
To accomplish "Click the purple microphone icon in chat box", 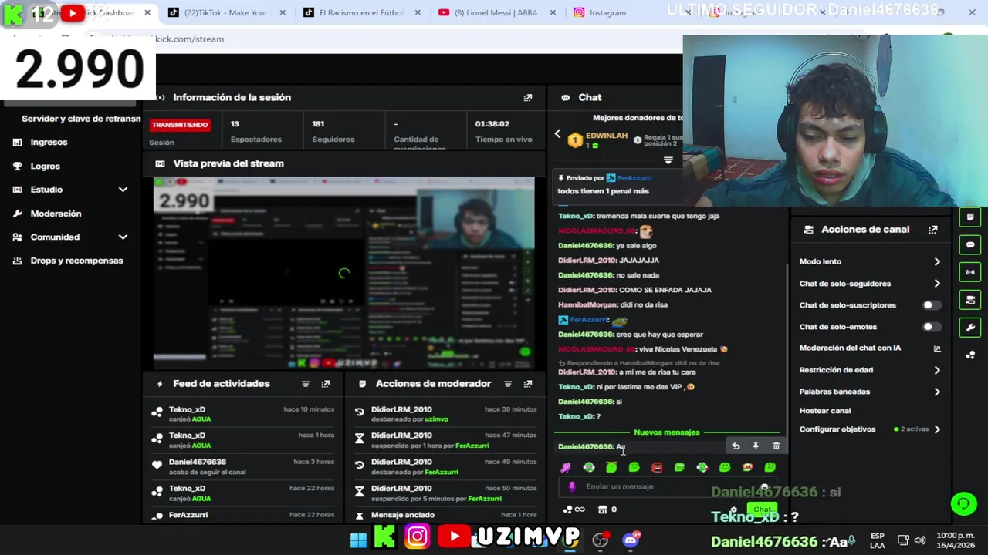I will [x=572, y=486].
